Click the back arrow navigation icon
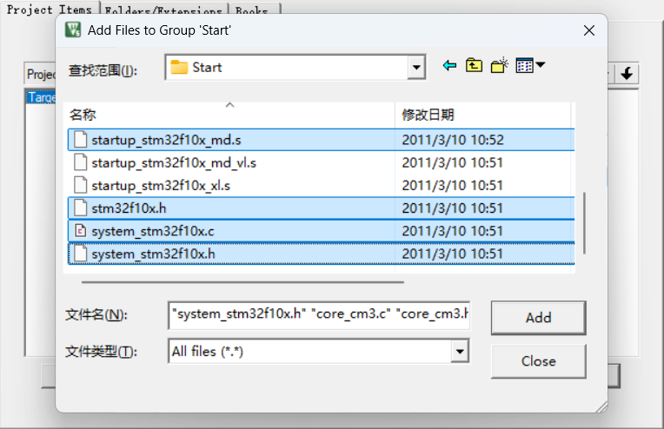 [449, 66]
